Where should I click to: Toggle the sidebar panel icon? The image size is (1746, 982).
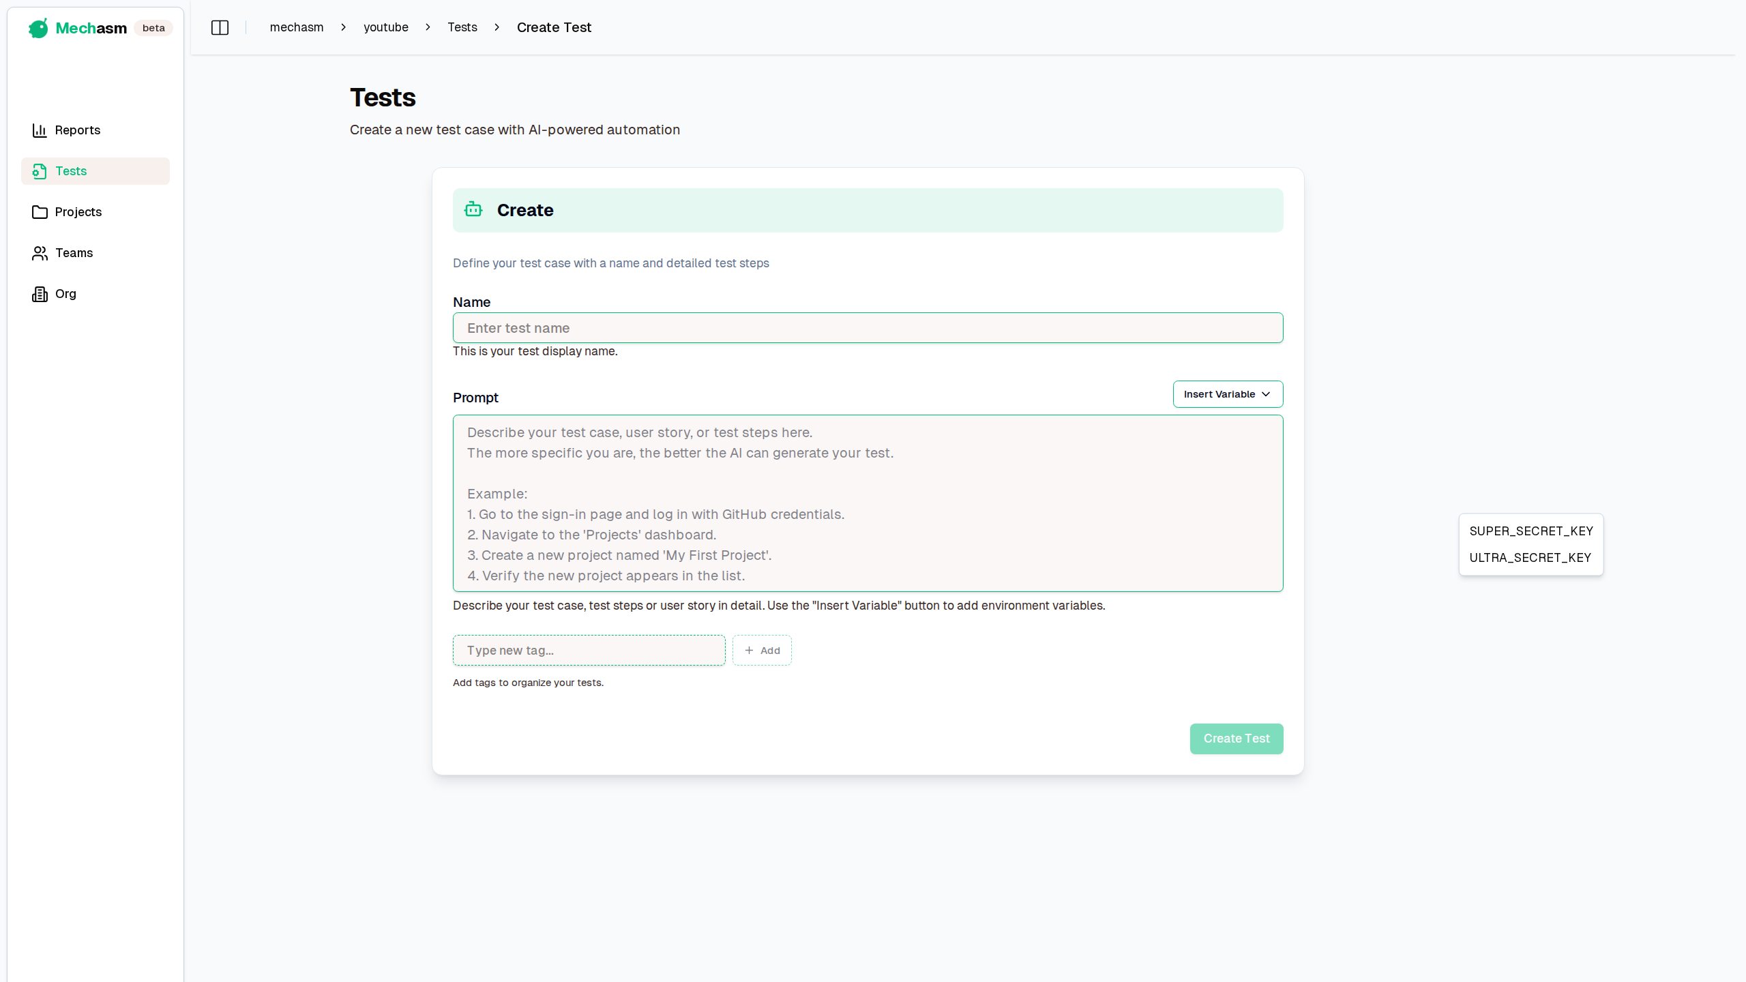click(220, 27)
